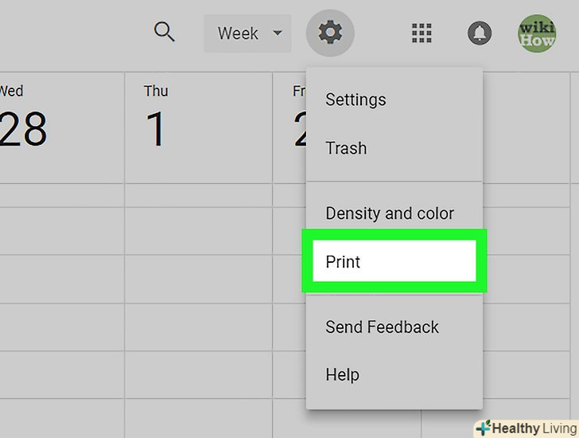Open the Google apps grid icon

coord(422,33)
